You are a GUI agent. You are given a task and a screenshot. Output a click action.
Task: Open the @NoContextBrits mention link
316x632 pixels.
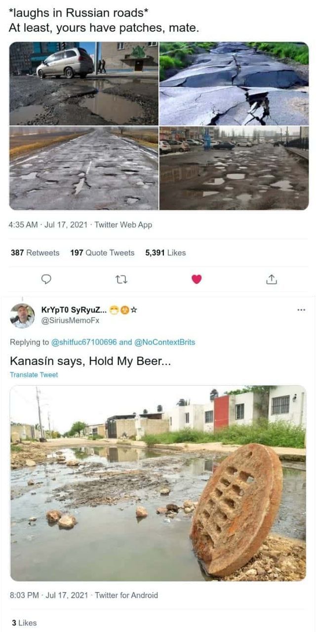point(164,342)
